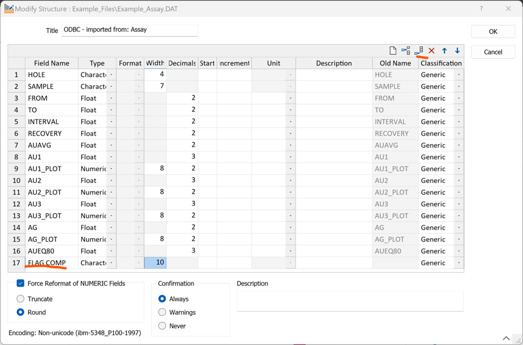This screenshot has height=345, width=523.
Task: Click the New blank structure icon
Action: click(393, 50)
